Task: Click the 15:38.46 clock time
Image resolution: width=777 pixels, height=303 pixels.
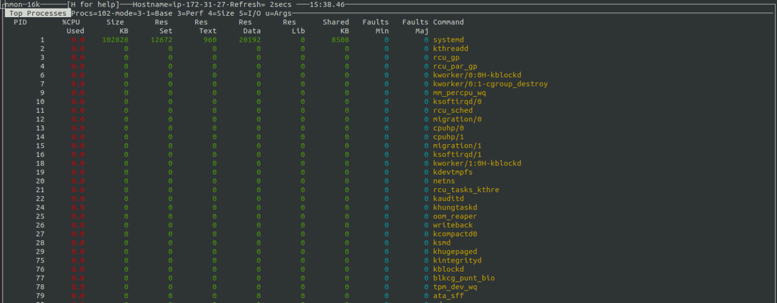Action: point(327,5)
